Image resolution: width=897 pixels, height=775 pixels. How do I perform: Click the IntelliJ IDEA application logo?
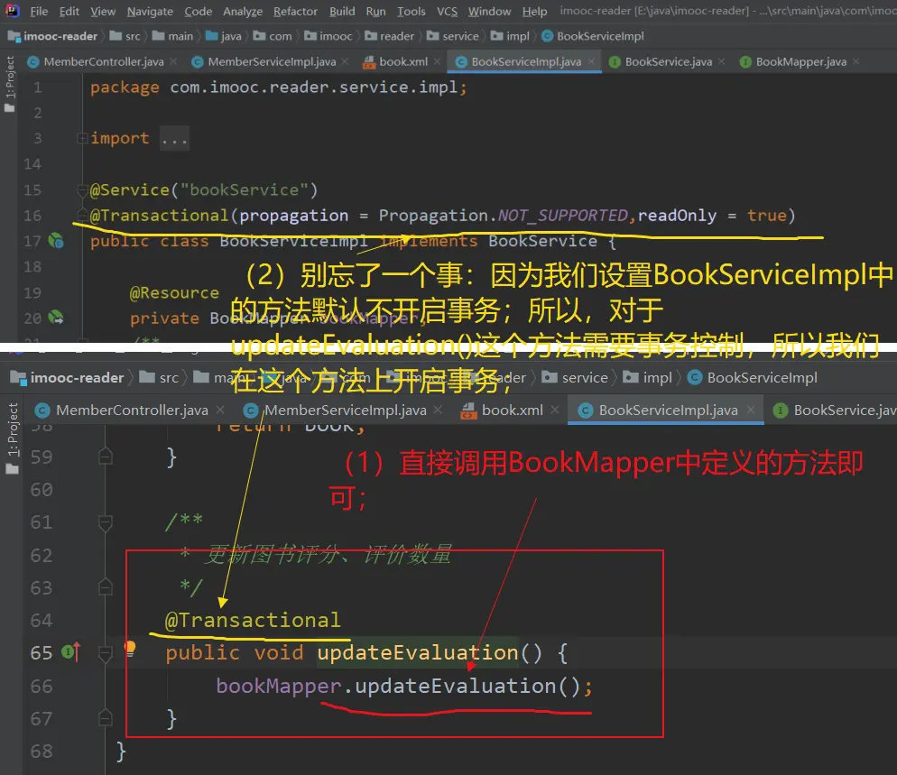(x=12, y=12)
